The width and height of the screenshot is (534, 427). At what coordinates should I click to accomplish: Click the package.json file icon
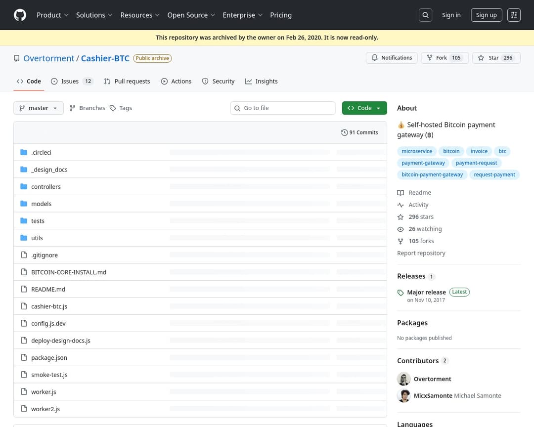coord(24,357)
